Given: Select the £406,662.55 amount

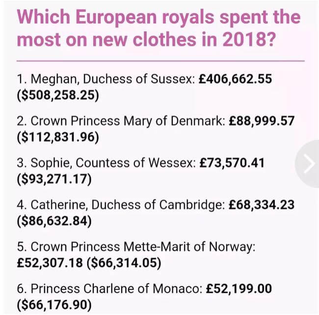Looking at the screenshot, I should point(235,79).
